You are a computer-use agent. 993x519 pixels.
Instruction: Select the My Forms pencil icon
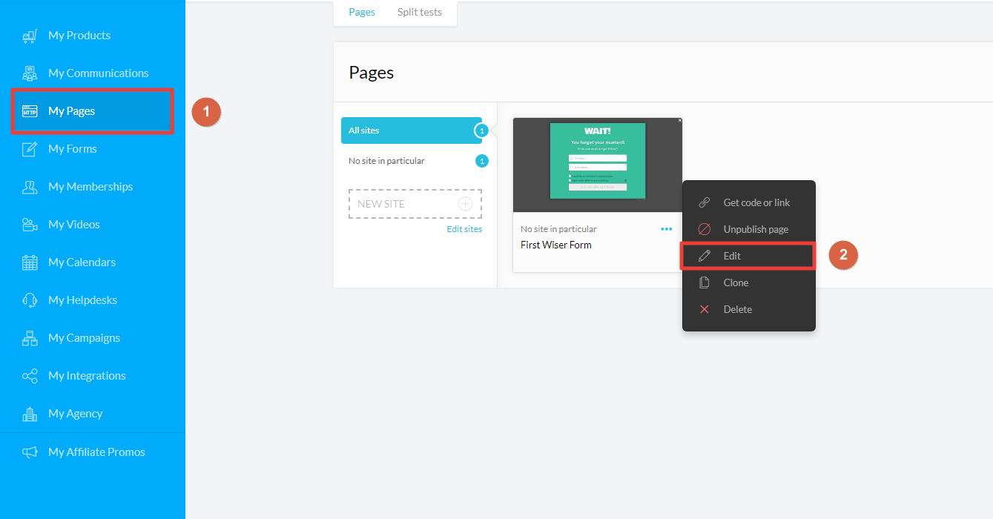(30, 149)
